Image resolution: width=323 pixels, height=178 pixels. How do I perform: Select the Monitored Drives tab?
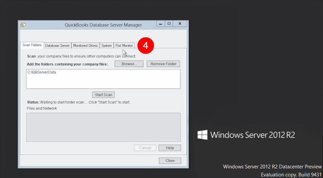point(86,46)
